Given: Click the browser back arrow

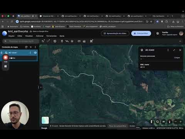Looking at the screenshot, I should (x=3, y=22).
